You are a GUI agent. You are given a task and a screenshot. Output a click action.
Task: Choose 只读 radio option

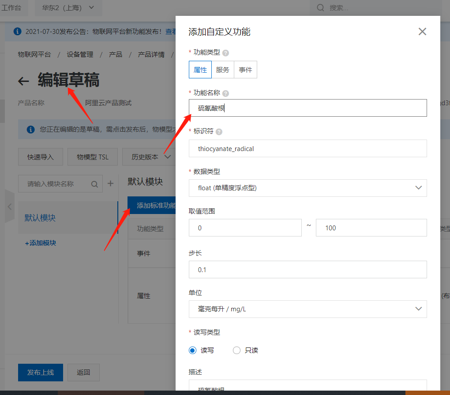[x=236, y=351]
